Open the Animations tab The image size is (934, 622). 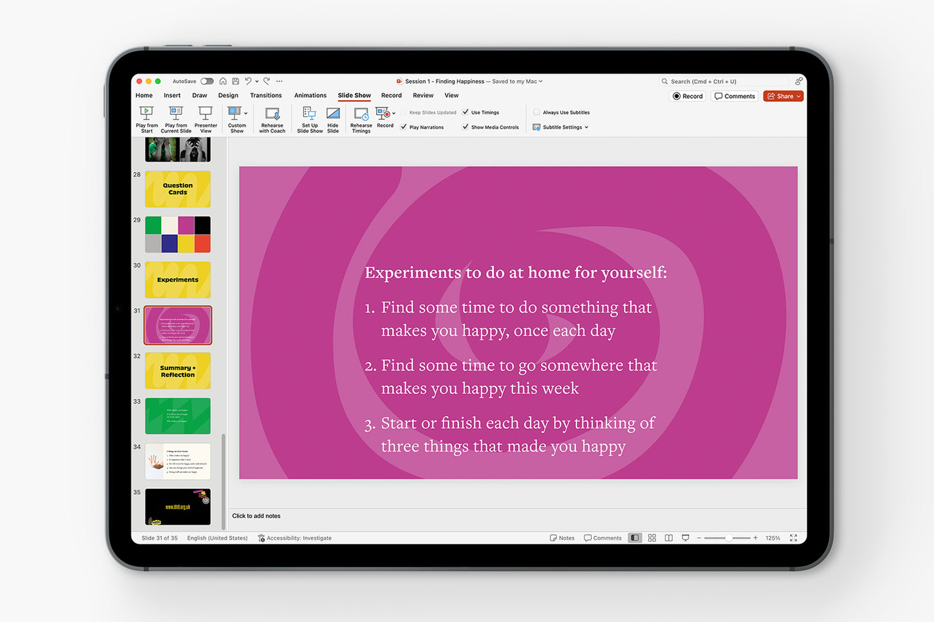(310, 96)
